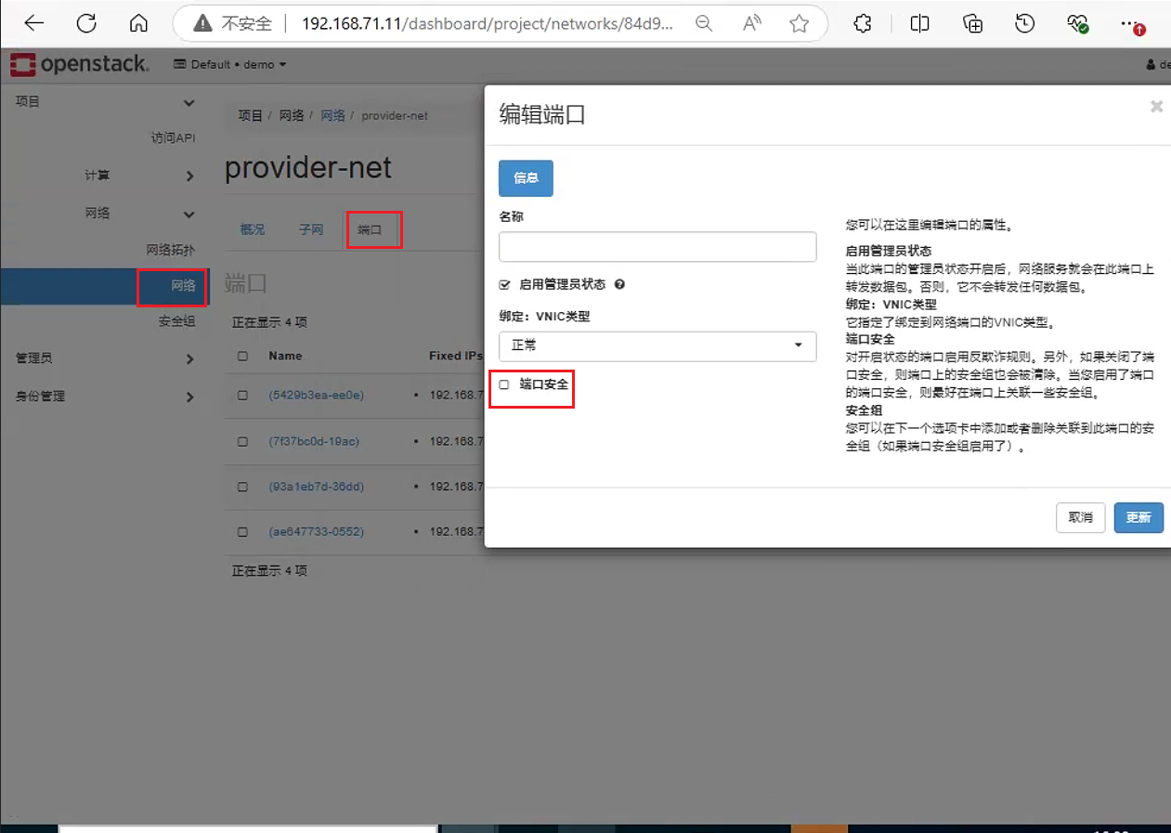Switch to the 概况 tab
This screenshot has height=833, width=1171.
point(252,229)
